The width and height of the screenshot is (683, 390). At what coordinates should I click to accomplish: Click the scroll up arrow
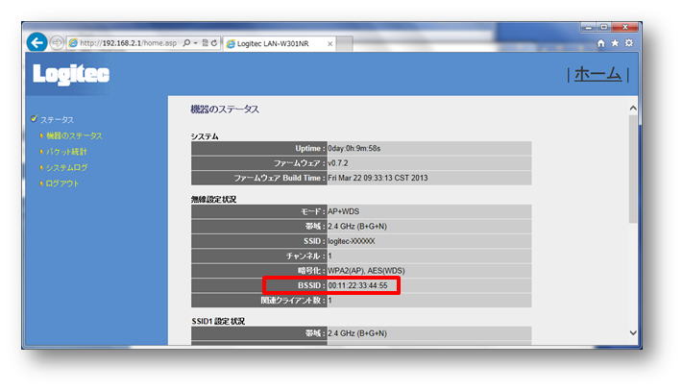click(x=633, y=109)
